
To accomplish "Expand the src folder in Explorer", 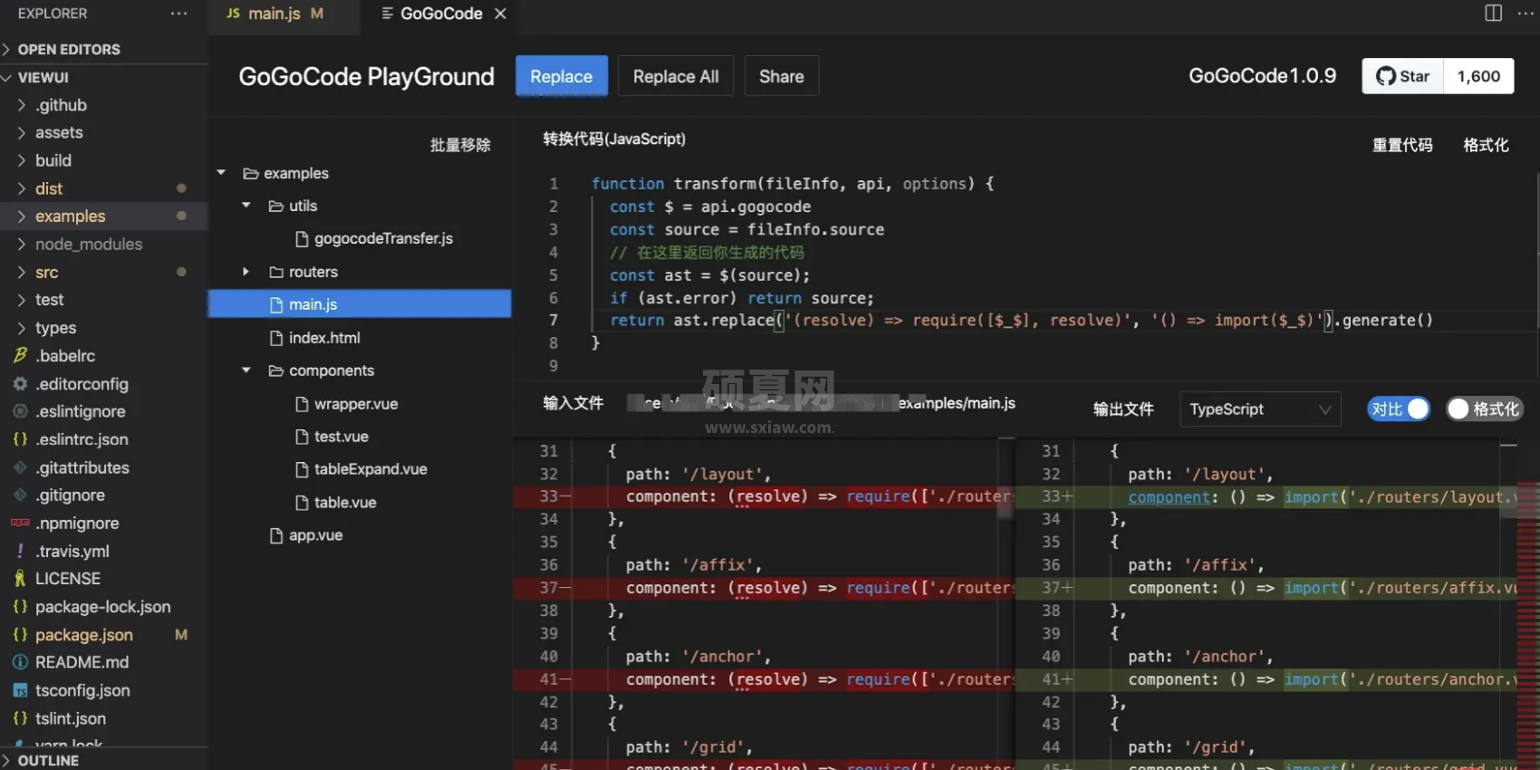I will coord(104,273).
